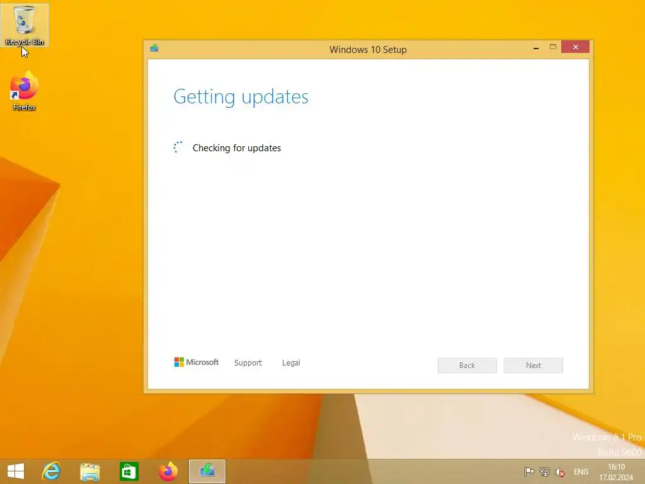The width and height of the screenshot is (645, 484).
Task: Click the Windows 10 Setup title text
Action: tap(368, 49)
